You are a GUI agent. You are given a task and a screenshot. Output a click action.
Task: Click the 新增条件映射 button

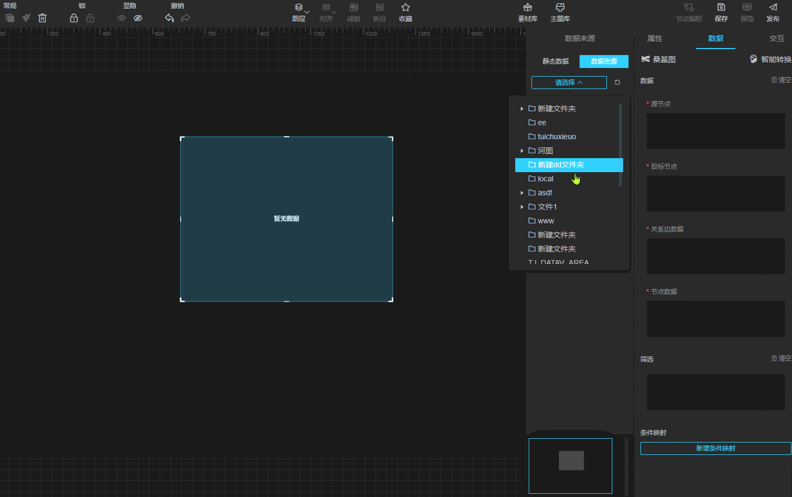click(x=716, y=448)
